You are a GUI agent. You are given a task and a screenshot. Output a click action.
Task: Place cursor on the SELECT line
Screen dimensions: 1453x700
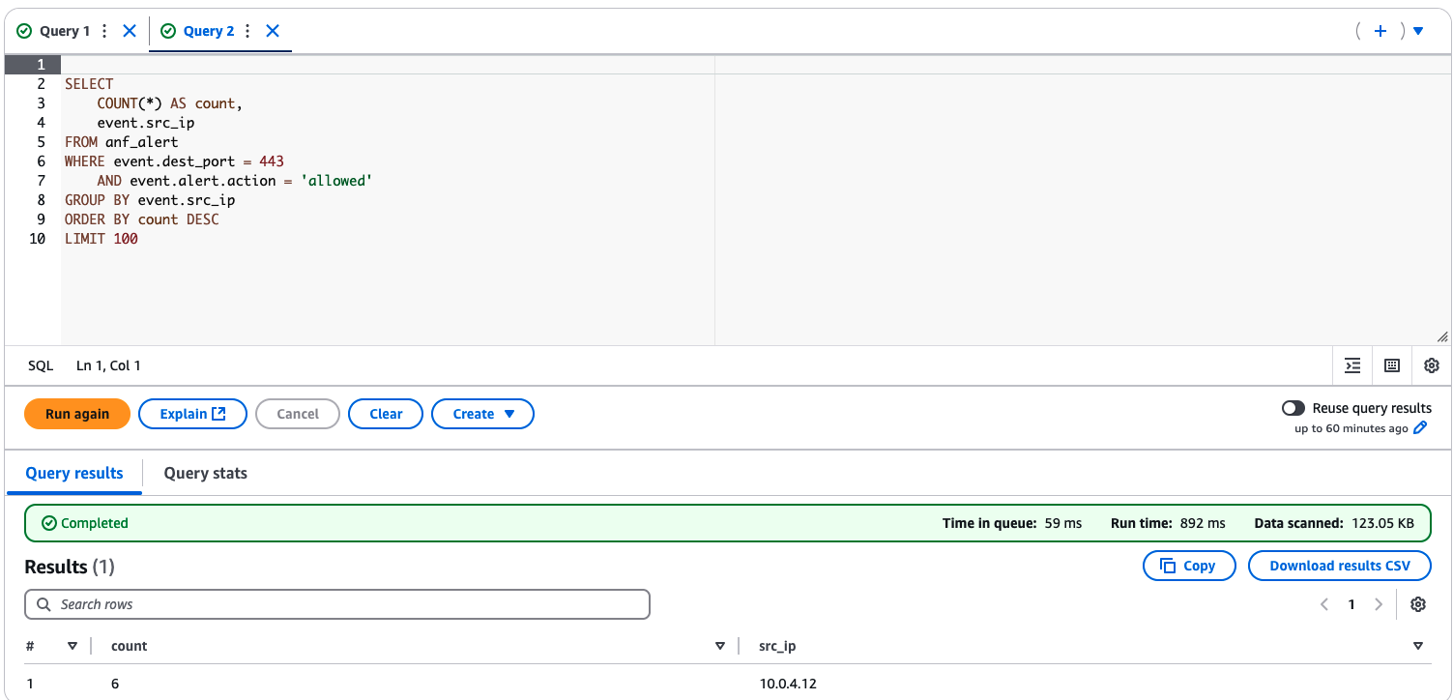89,84
